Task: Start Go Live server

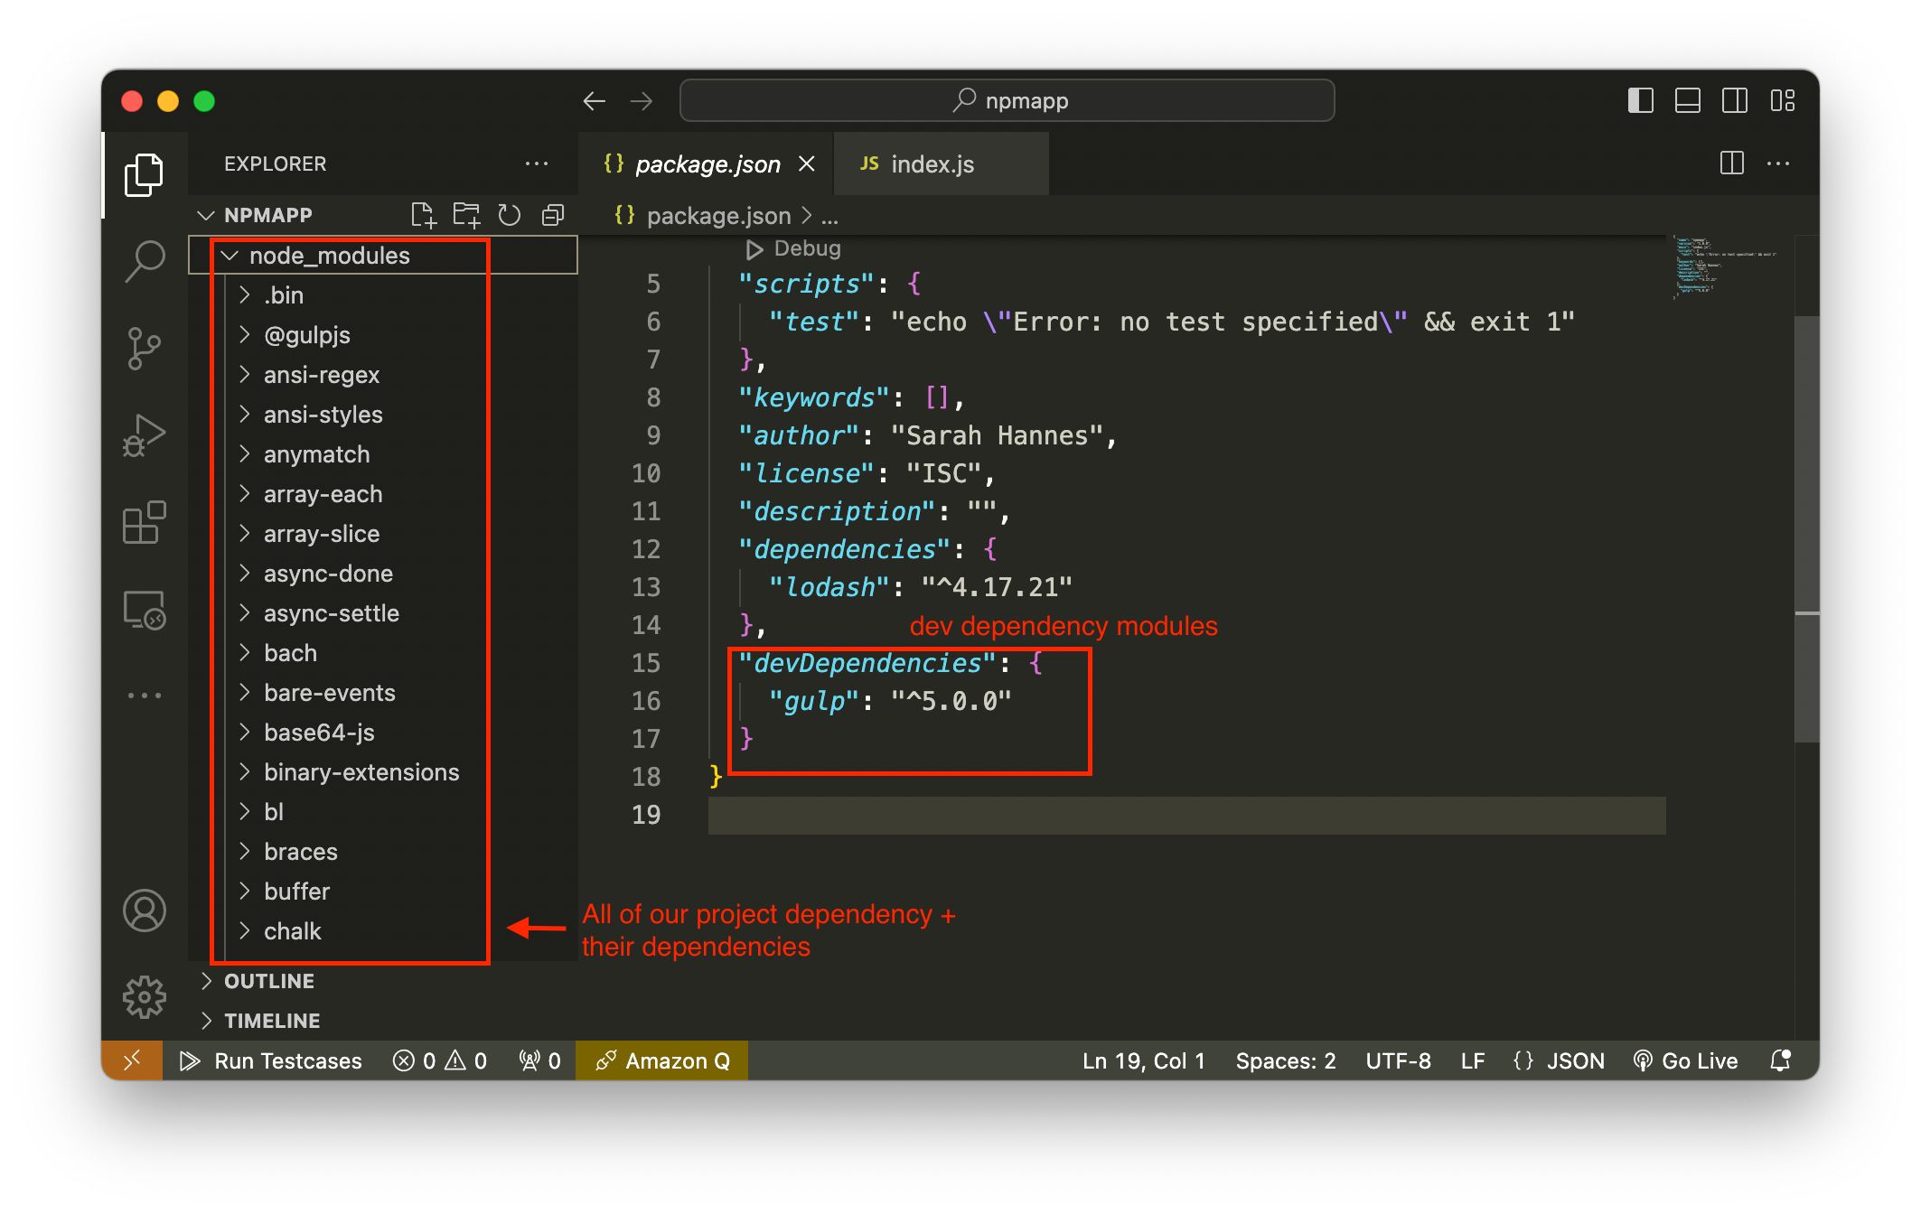Action: click(x=1686, y=1060)
